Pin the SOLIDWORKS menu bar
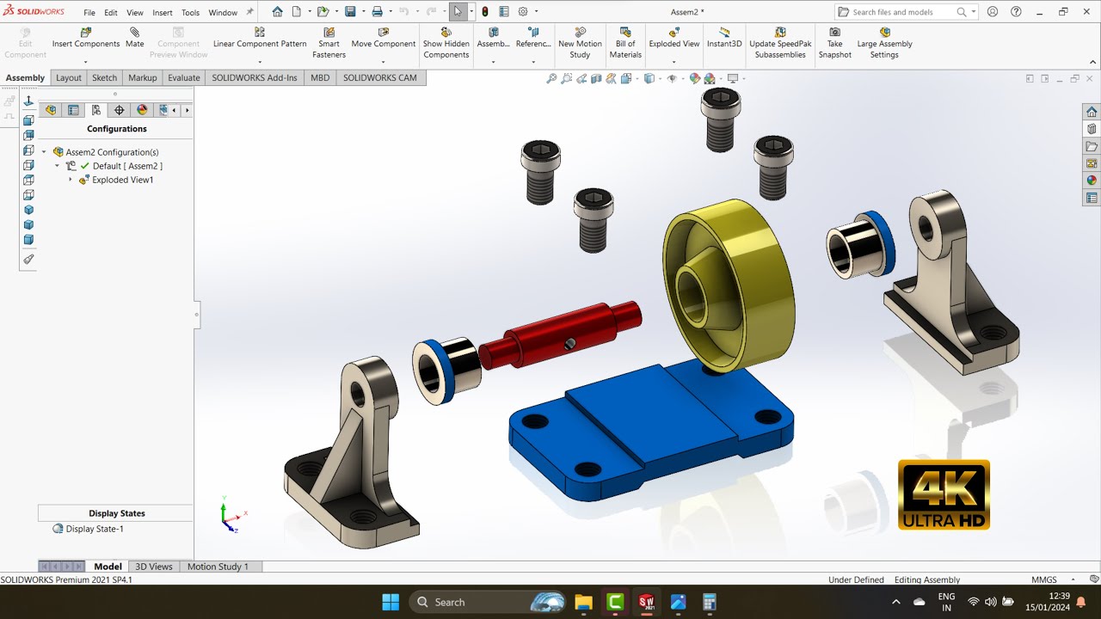 point(249,12)
